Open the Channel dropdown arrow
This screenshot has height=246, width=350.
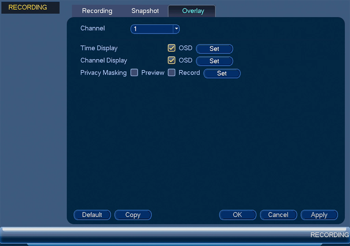pos(176,29)
